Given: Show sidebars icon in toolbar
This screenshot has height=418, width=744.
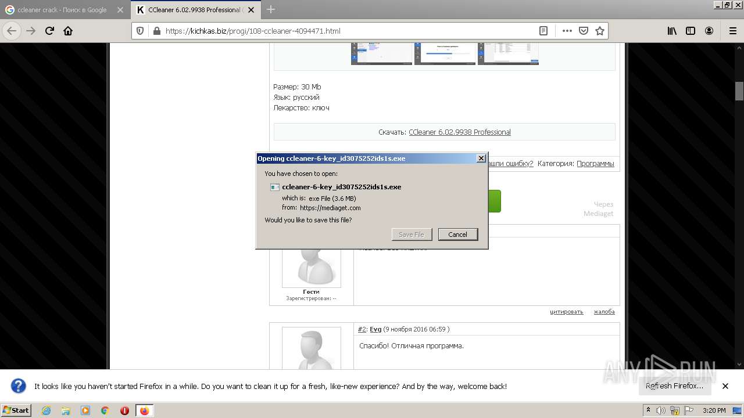Looking at the screenshot, I should 691,31.
